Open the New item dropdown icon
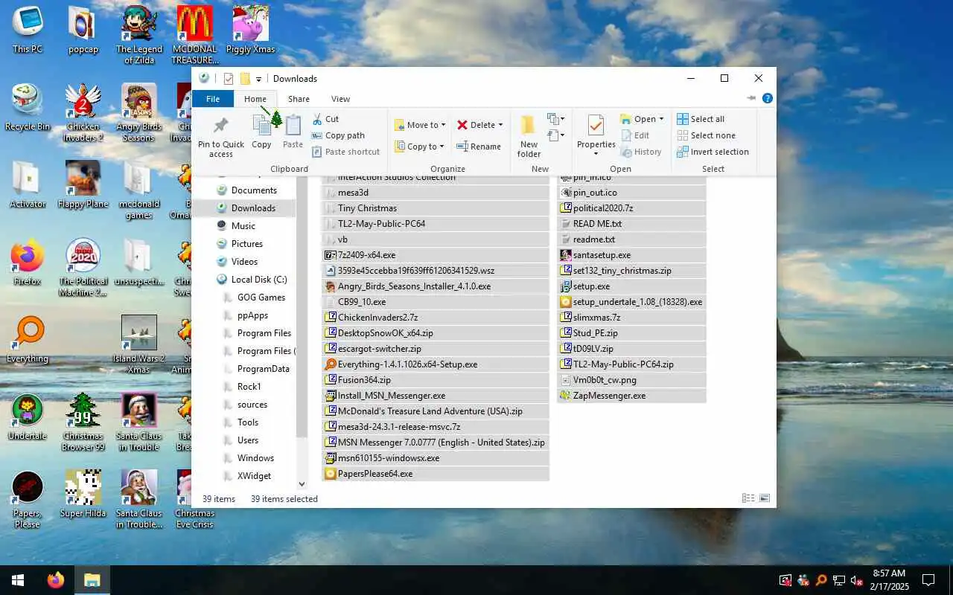 [x=555, y=119]
